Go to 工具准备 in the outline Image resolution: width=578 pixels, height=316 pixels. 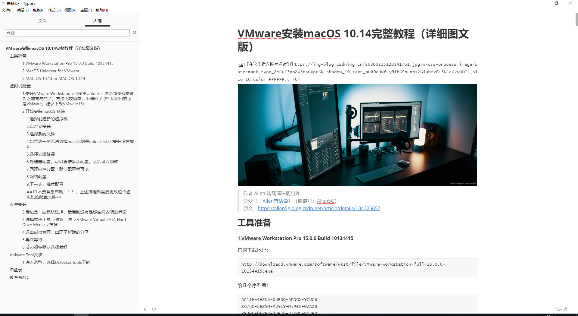[18, 56]
